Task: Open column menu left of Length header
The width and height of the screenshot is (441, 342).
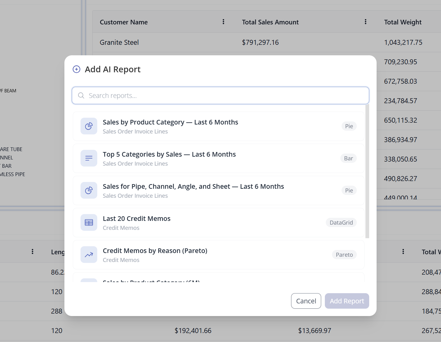Action: pyautogui.click(x=33, y=251)
